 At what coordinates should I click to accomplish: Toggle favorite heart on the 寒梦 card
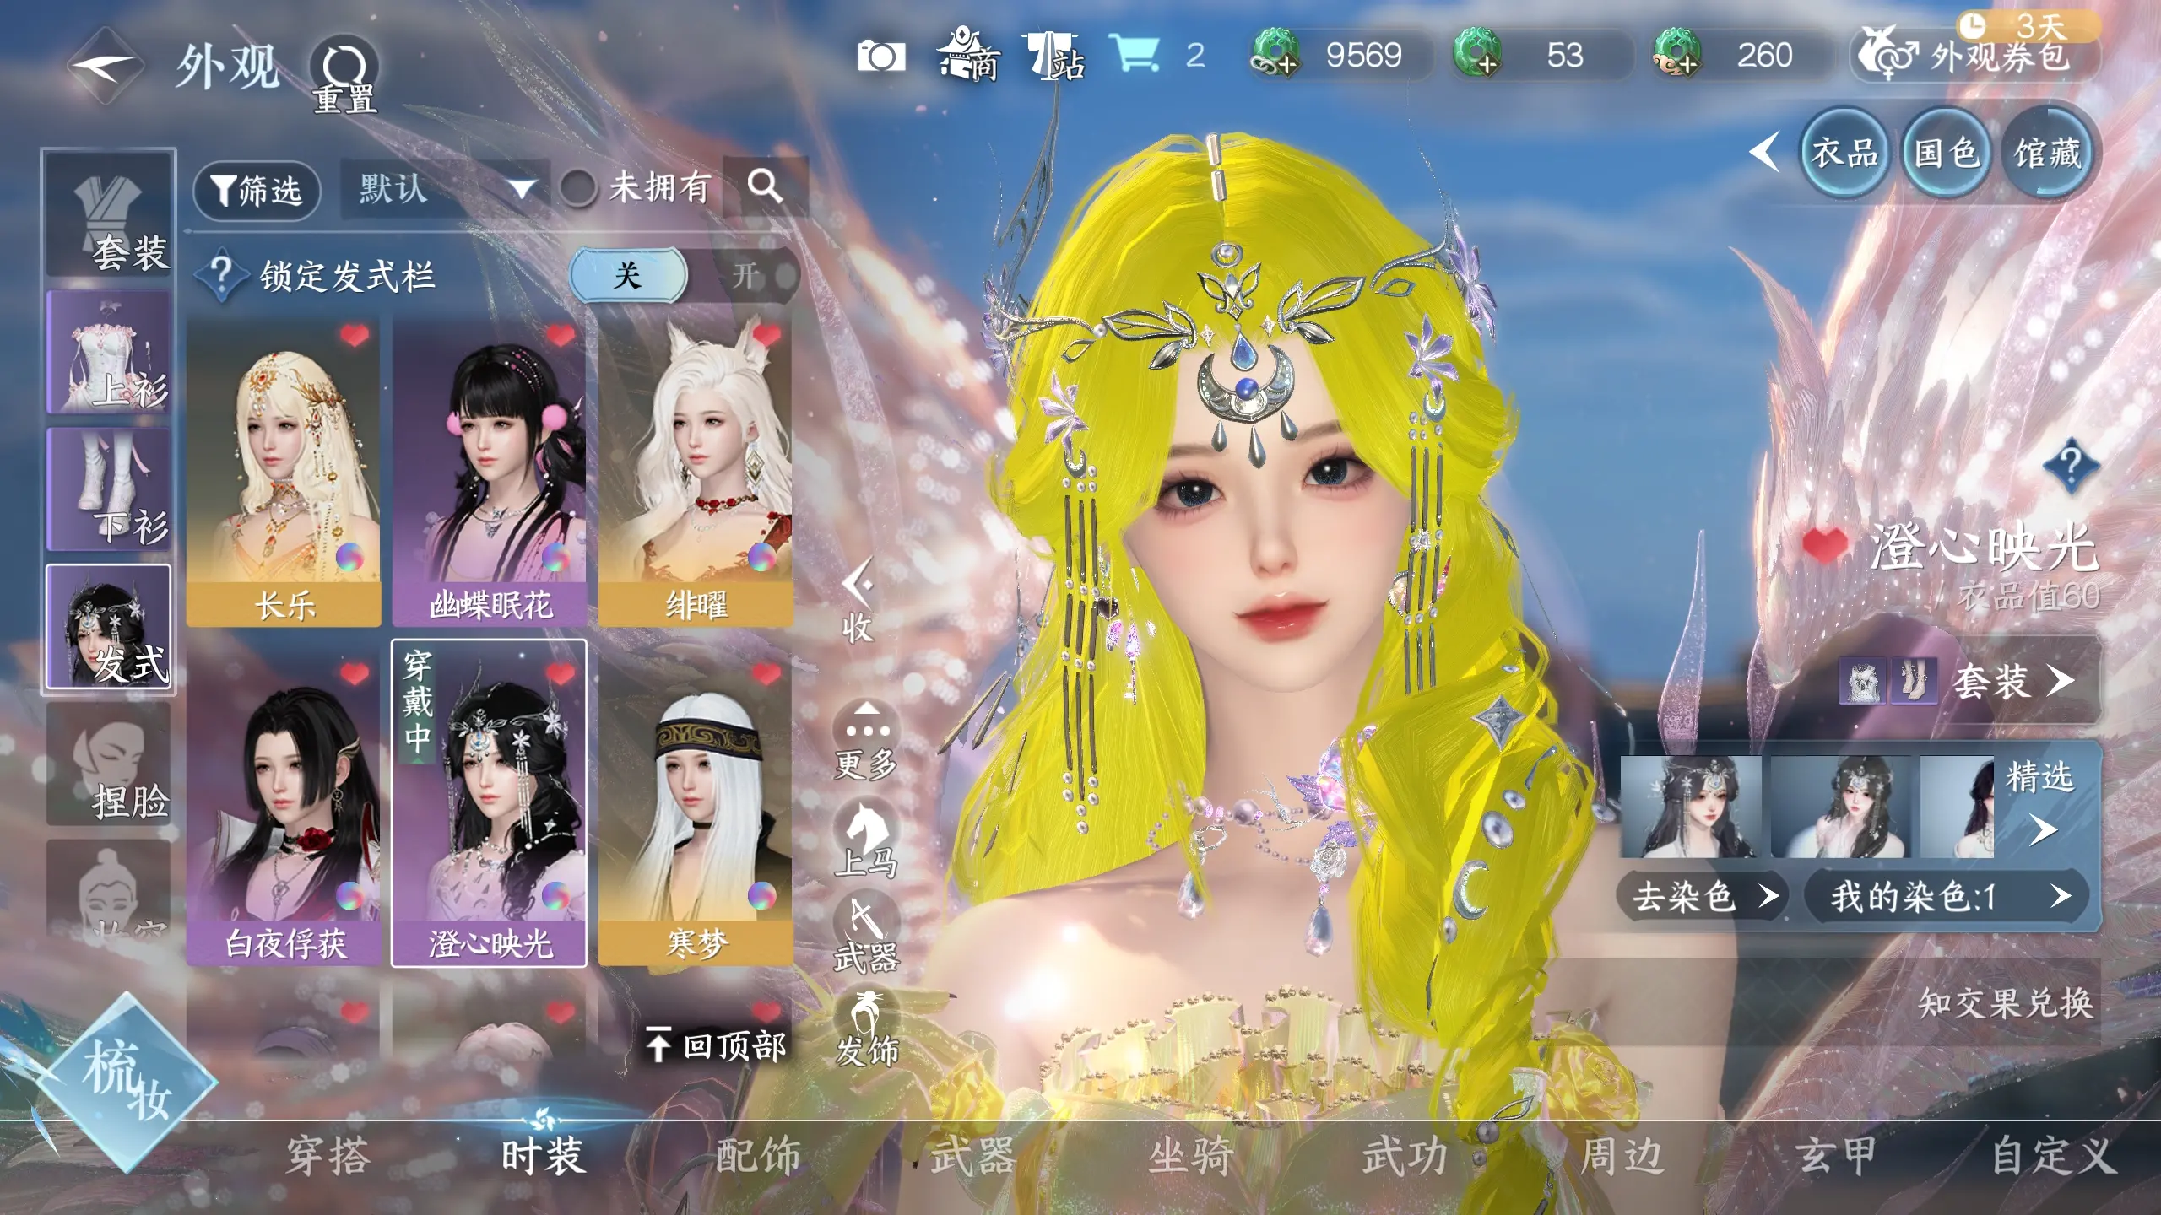click(x=766, y=673)
